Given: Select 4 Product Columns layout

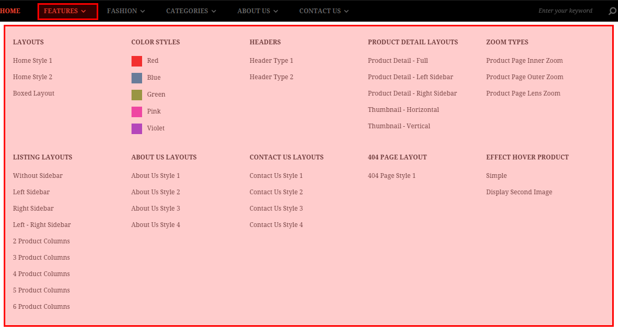Looking at the screenshot, I should [41, 274].
